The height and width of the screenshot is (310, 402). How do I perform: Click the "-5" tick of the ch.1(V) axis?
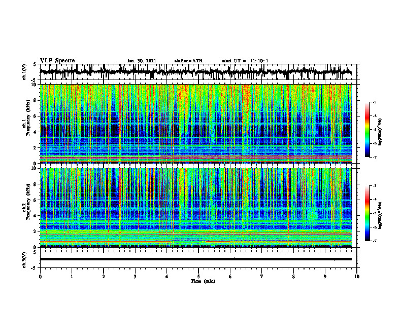click(x=34, y=80)
